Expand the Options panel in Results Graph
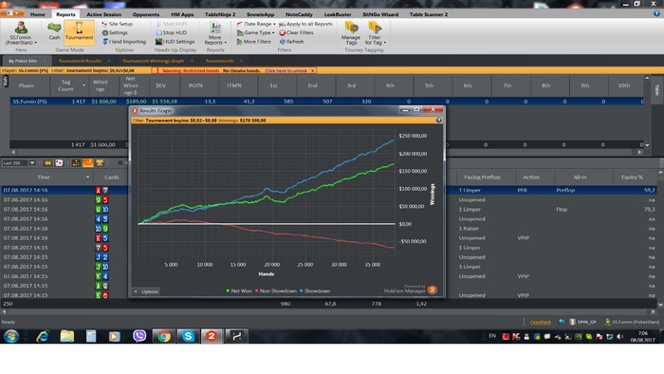The height and width of the screenshot is (374, 664). pyautogui.click(x=146, y=291)
